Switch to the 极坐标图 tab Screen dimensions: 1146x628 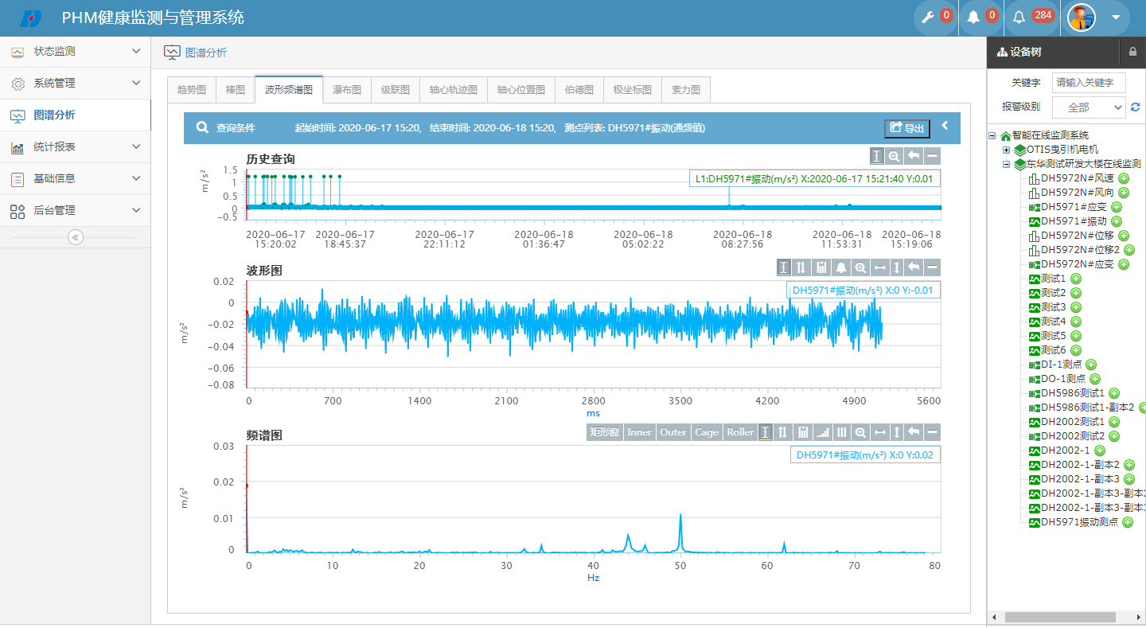click(633, 90)
